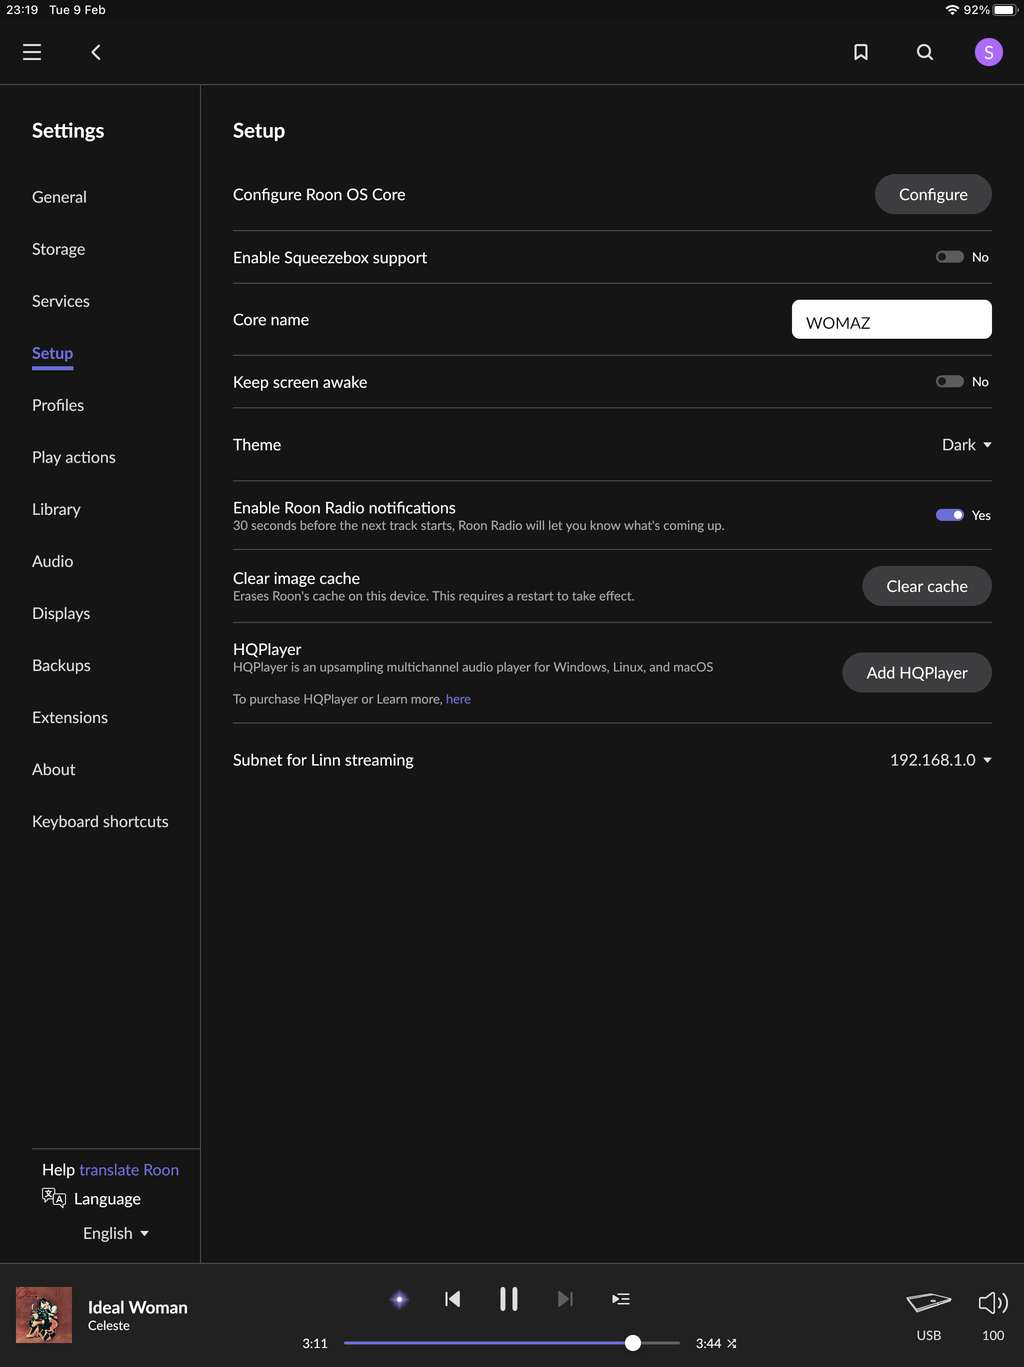The width and height of the screenshot is (1024, 1367).
Task: Open the search magnifier
Action: [x=924, y=52]
